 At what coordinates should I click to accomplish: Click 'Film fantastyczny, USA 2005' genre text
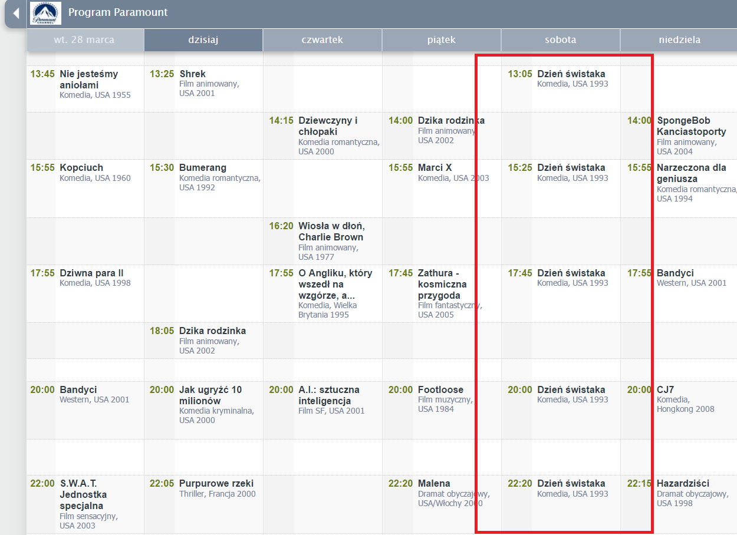coord(450,310)
